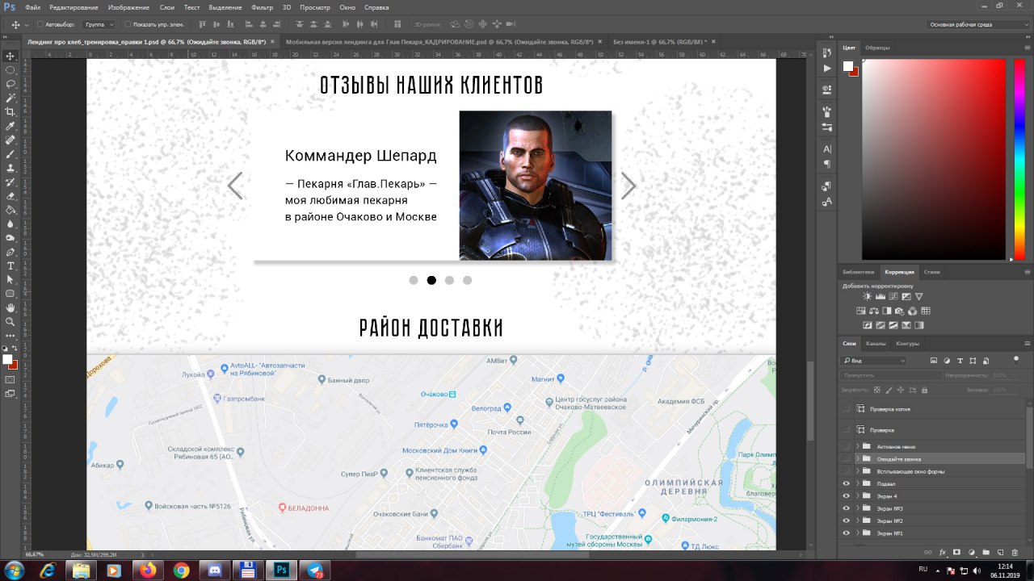This screenshot has height=581, width=1034.
Task: Open the Основная рабочая среда workspace dropdown
Action: click(978, 24)
